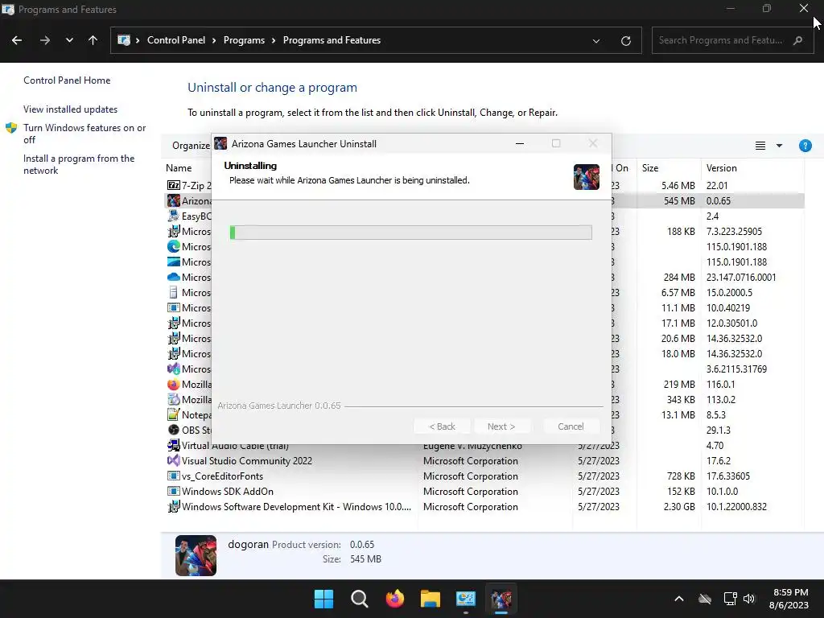The height and width of the screenshot is (618, 824).
Task: Select Windows SDK AddOn entry
Action: coord(228,492)
